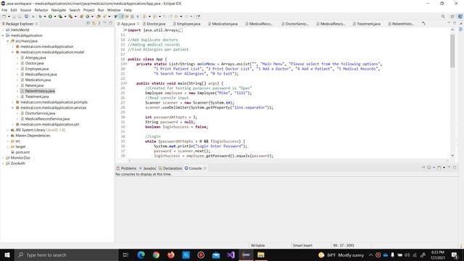
Task: Select MedicalRecord.java in Package Explorer
Action: (41, 74)
